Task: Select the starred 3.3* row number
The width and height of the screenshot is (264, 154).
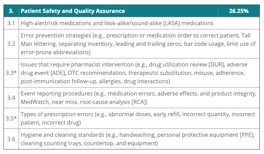Action: click(x=12, y=73)
